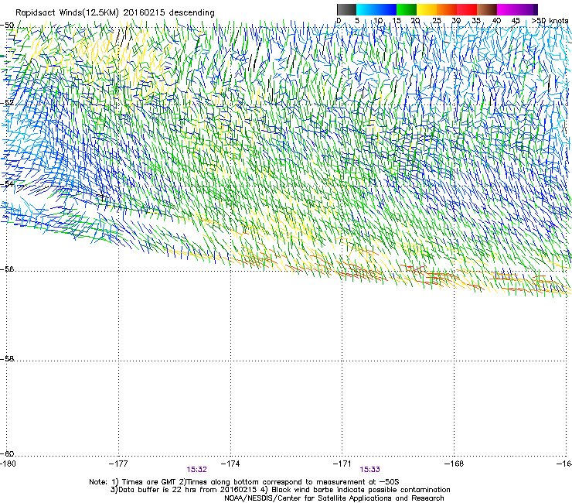Click the '25' knots legend number
The image size is (572, 503).
(x=437, y=21)
